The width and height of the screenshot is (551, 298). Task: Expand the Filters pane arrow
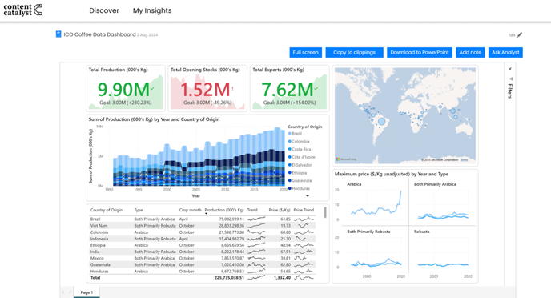(x=510, y=69)
